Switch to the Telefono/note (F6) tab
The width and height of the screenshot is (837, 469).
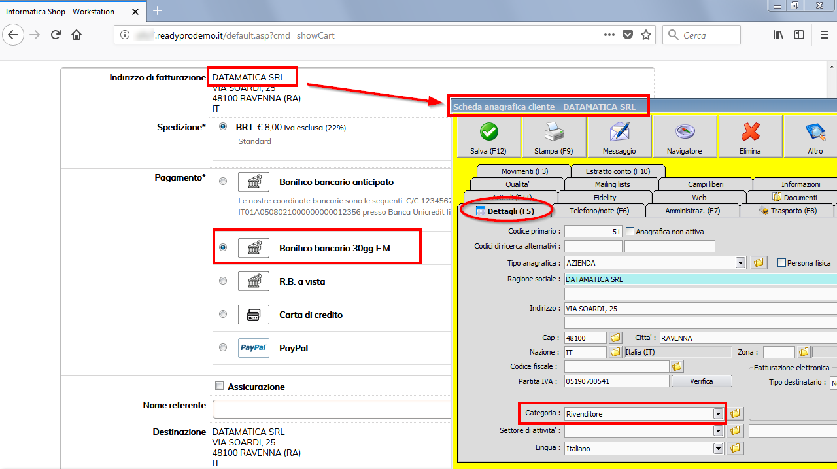click(x=599, y=211)
